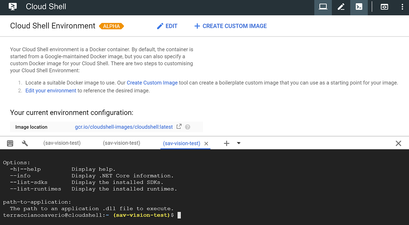Screen dimensions: 409x225
Task: Click the help question mark icon
Action: click(x=188, y=127)
